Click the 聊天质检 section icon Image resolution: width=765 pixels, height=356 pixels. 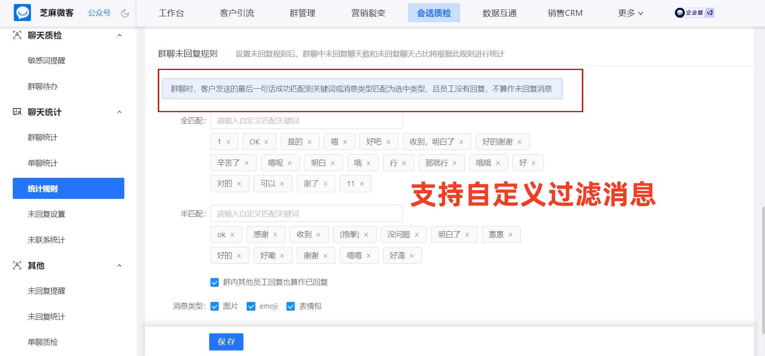tap(17, 35)
